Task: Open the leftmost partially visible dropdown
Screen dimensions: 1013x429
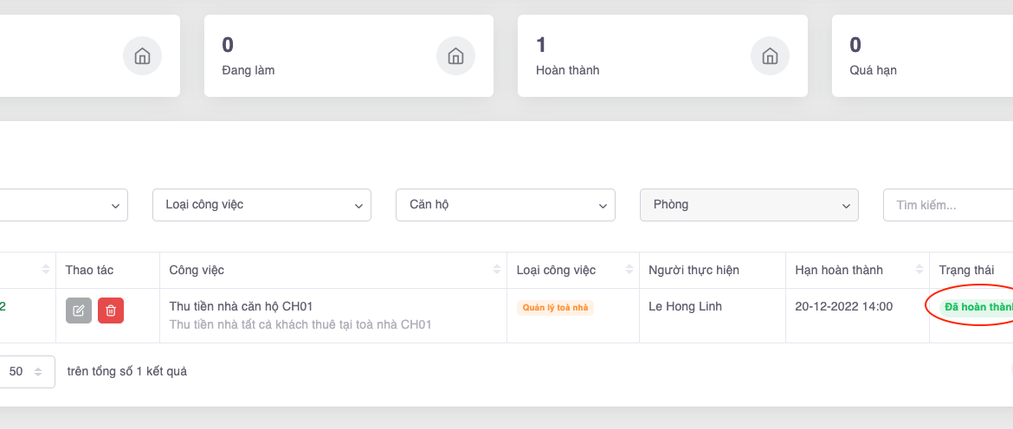Action: (x=61, y=205)
